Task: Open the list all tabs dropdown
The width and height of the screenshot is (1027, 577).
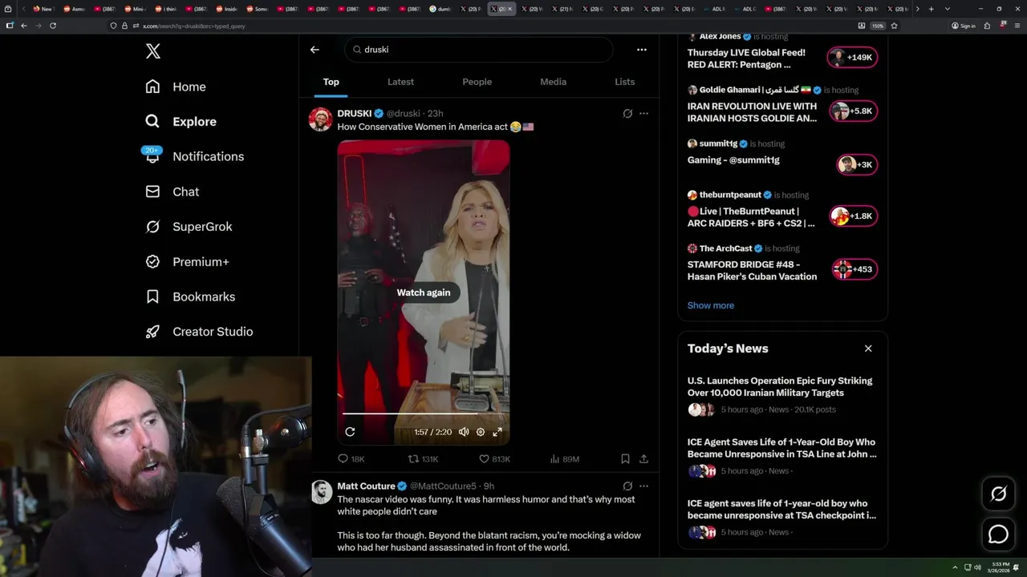Action: (948, 9)
